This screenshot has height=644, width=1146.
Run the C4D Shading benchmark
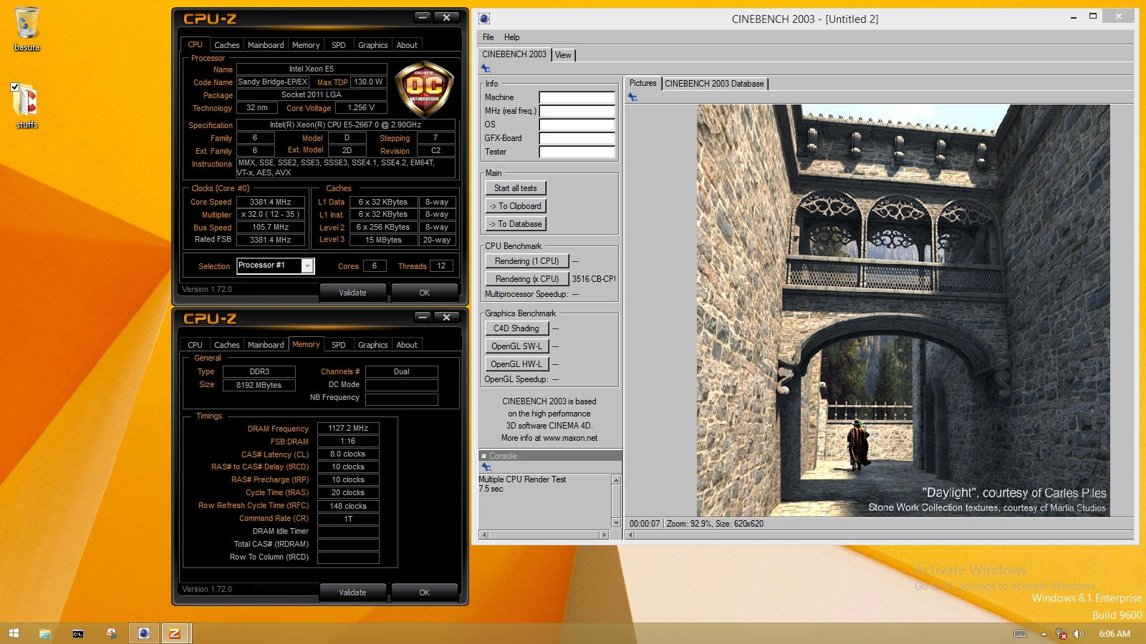[x=516, y=328]
